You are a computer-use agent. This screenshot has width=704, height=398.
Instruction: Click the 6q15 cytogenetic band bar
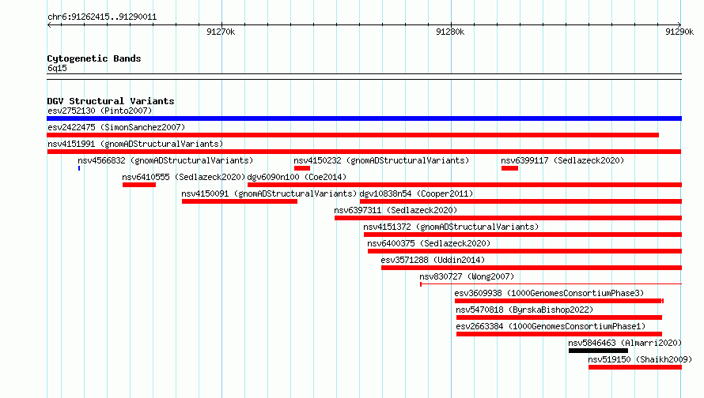click(364, 77)
